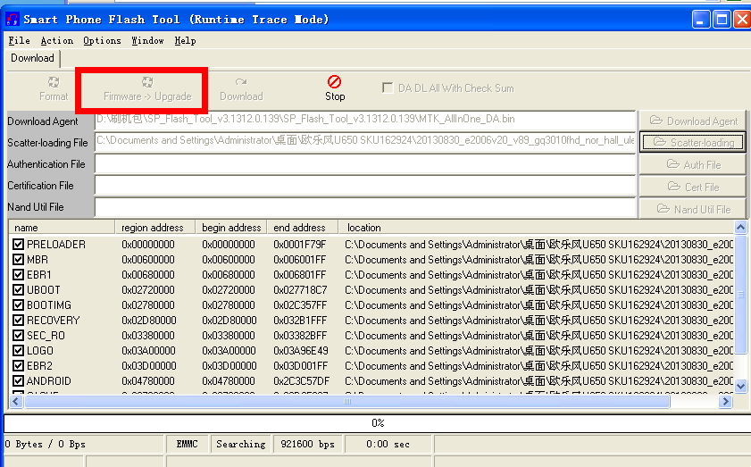
Task: Click the end address column header
Action: point(303,228)
